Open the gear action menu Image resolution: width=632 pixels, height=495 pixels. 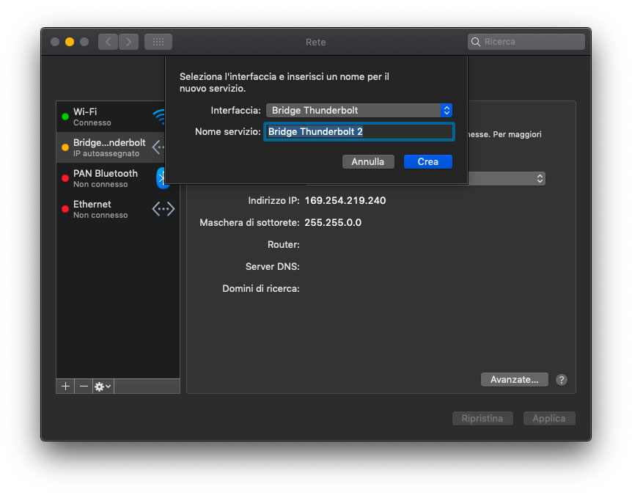tap(103, 386)
